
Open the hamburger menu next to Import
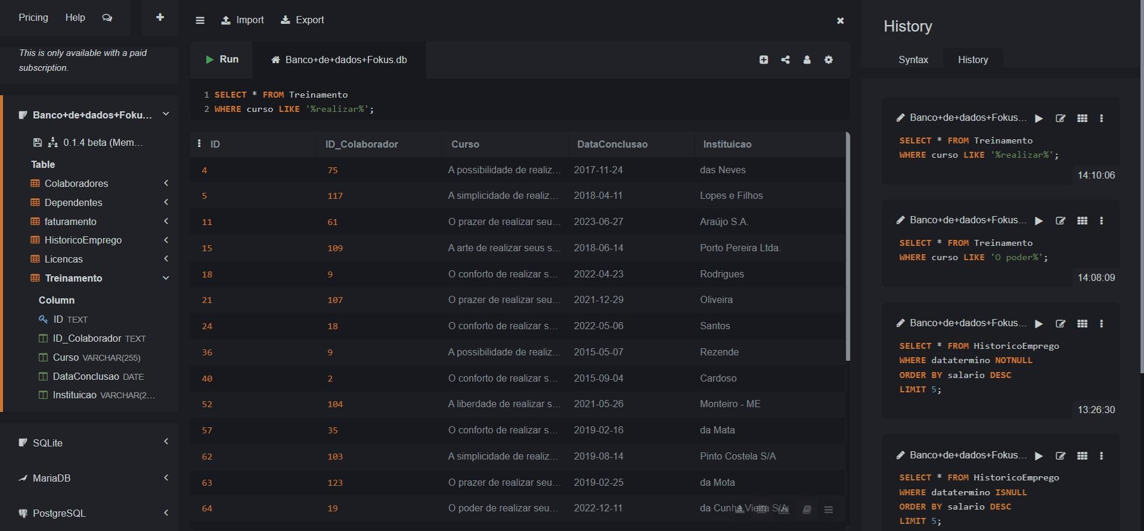click(200, 20)
